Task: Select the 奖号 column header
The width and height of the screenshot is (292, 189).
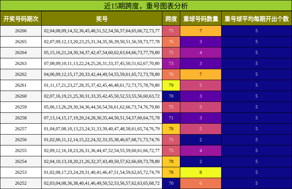Action: (102, 19)
